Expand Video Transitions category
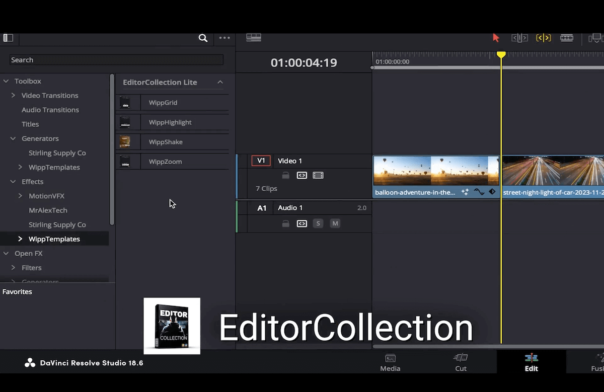The image size is (604, 392). [13, 95]
